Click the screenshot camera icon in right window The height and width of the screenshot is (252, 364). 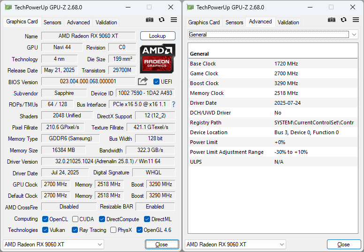tap(332, 20)
